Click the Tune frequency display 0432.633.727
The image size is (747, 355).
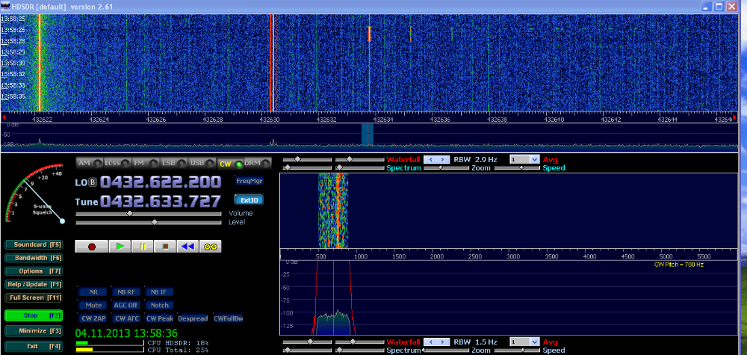(x=161, y=200)
